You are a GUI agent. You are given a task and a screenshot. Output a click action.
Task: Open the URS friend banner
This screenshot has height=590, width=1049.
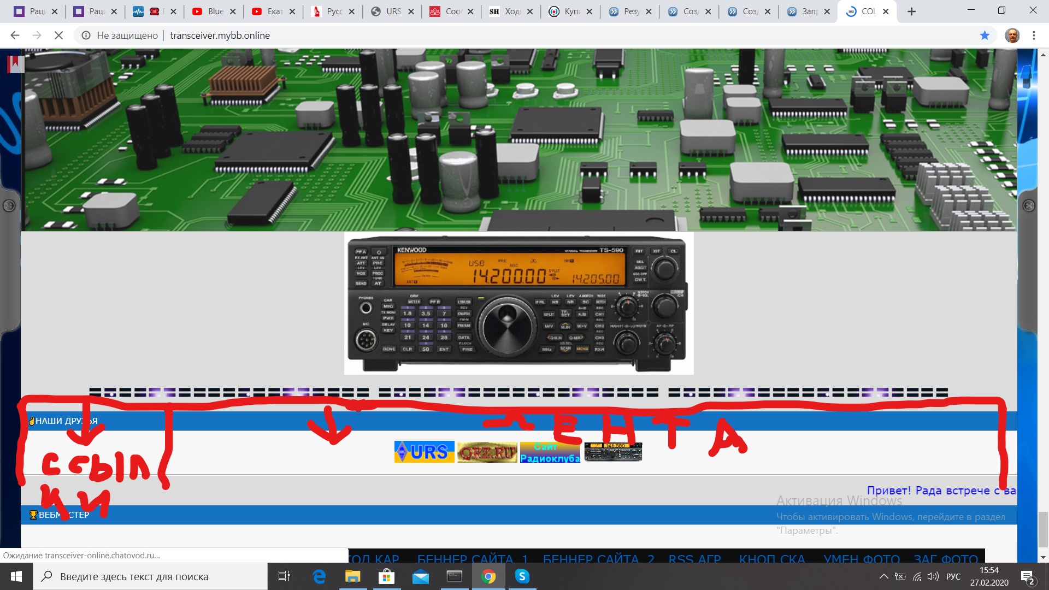point(424,452)
